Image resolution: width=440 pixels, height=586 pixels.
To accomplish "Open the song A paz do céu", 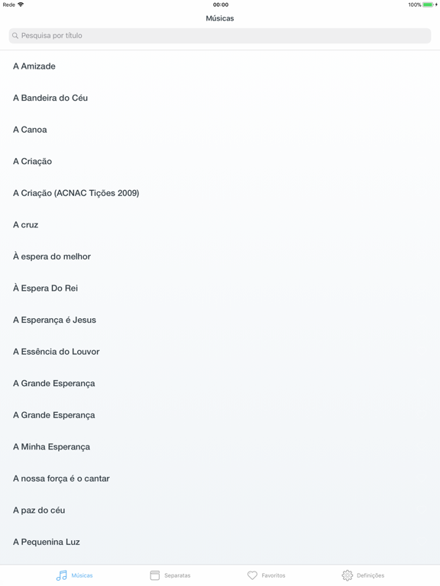I will click(220, 510).
